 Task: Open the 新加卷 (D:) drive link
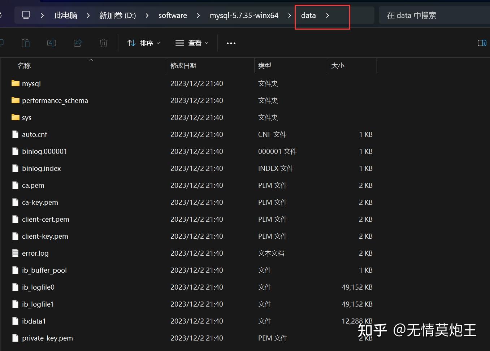coord(117,15)
